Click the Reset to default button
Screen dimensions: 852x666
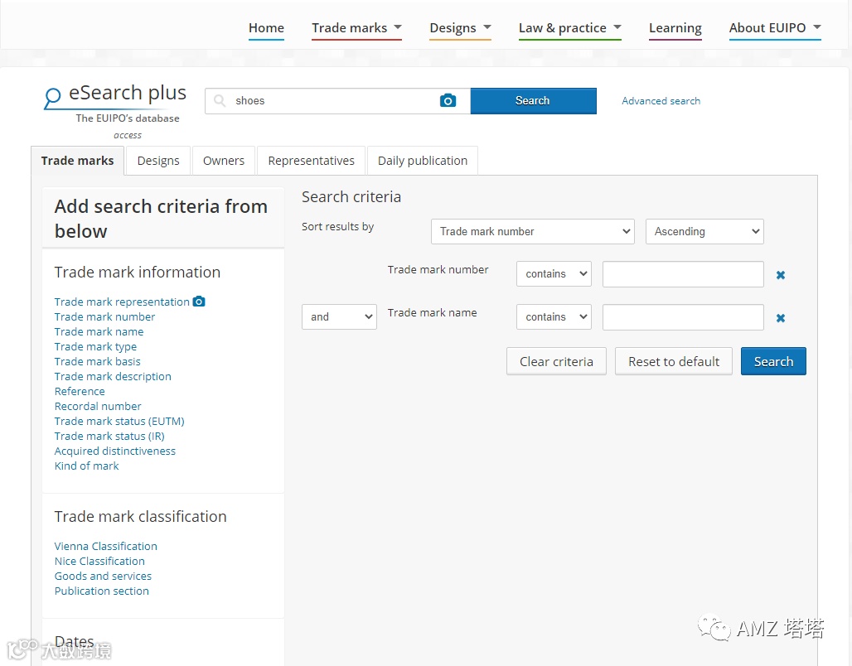pyautogui.click(x=673, y=361)
